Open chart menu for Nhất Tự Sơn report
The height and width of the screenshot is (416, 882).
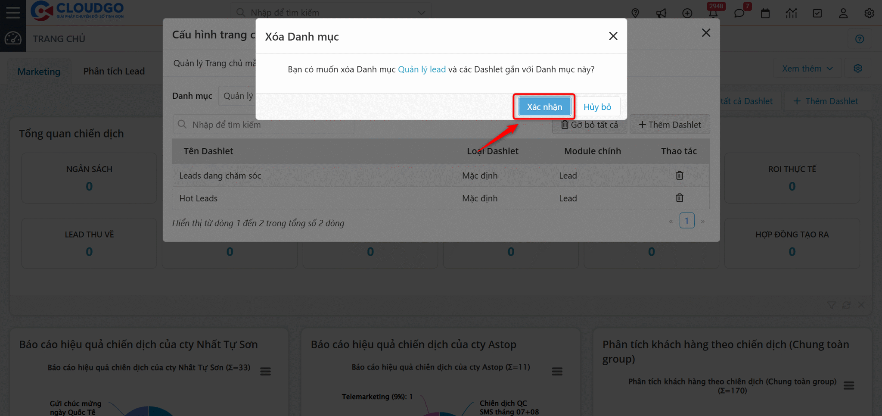coord(265,371)
